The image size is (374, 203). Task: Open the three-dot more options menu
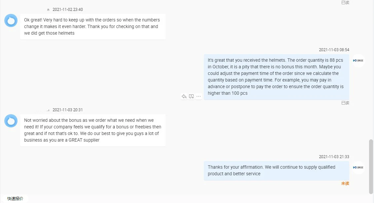pos(199,96)
